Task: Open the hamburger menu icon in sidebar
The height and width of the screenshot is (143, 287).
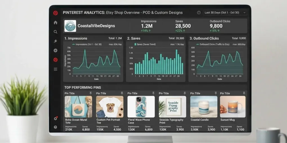Action: pyautogui.click(x=55, y=69)
